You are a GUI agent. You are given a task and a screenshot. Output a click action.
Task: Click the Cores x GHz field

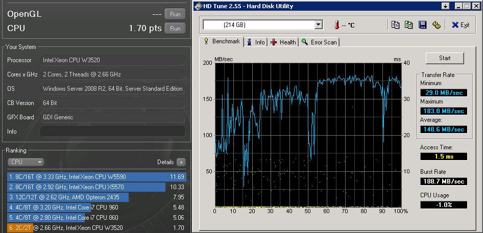pos(113,74)
